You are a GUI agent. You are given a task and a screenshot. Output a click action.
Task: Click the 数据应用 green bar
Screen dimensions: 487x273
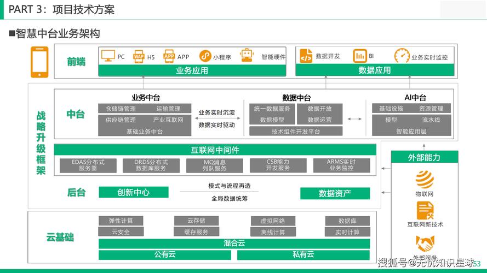tap(375, 70)
